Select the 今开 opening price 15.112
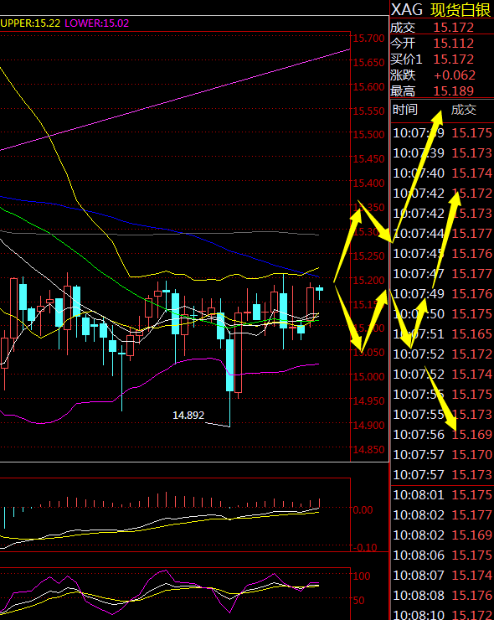The width and height of the screenshot is (494, 620). tap(453, 43)
